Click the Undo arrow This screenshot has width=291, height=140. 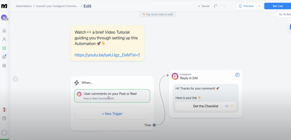pyautogui.click(x=215, y=6)
